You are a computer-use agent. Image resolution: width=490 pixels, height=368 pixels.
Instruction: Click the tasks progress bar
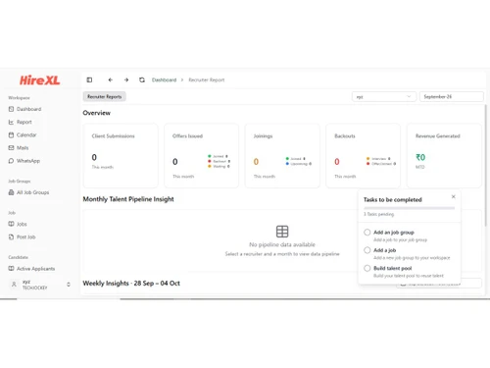click(x=410, y=208)
